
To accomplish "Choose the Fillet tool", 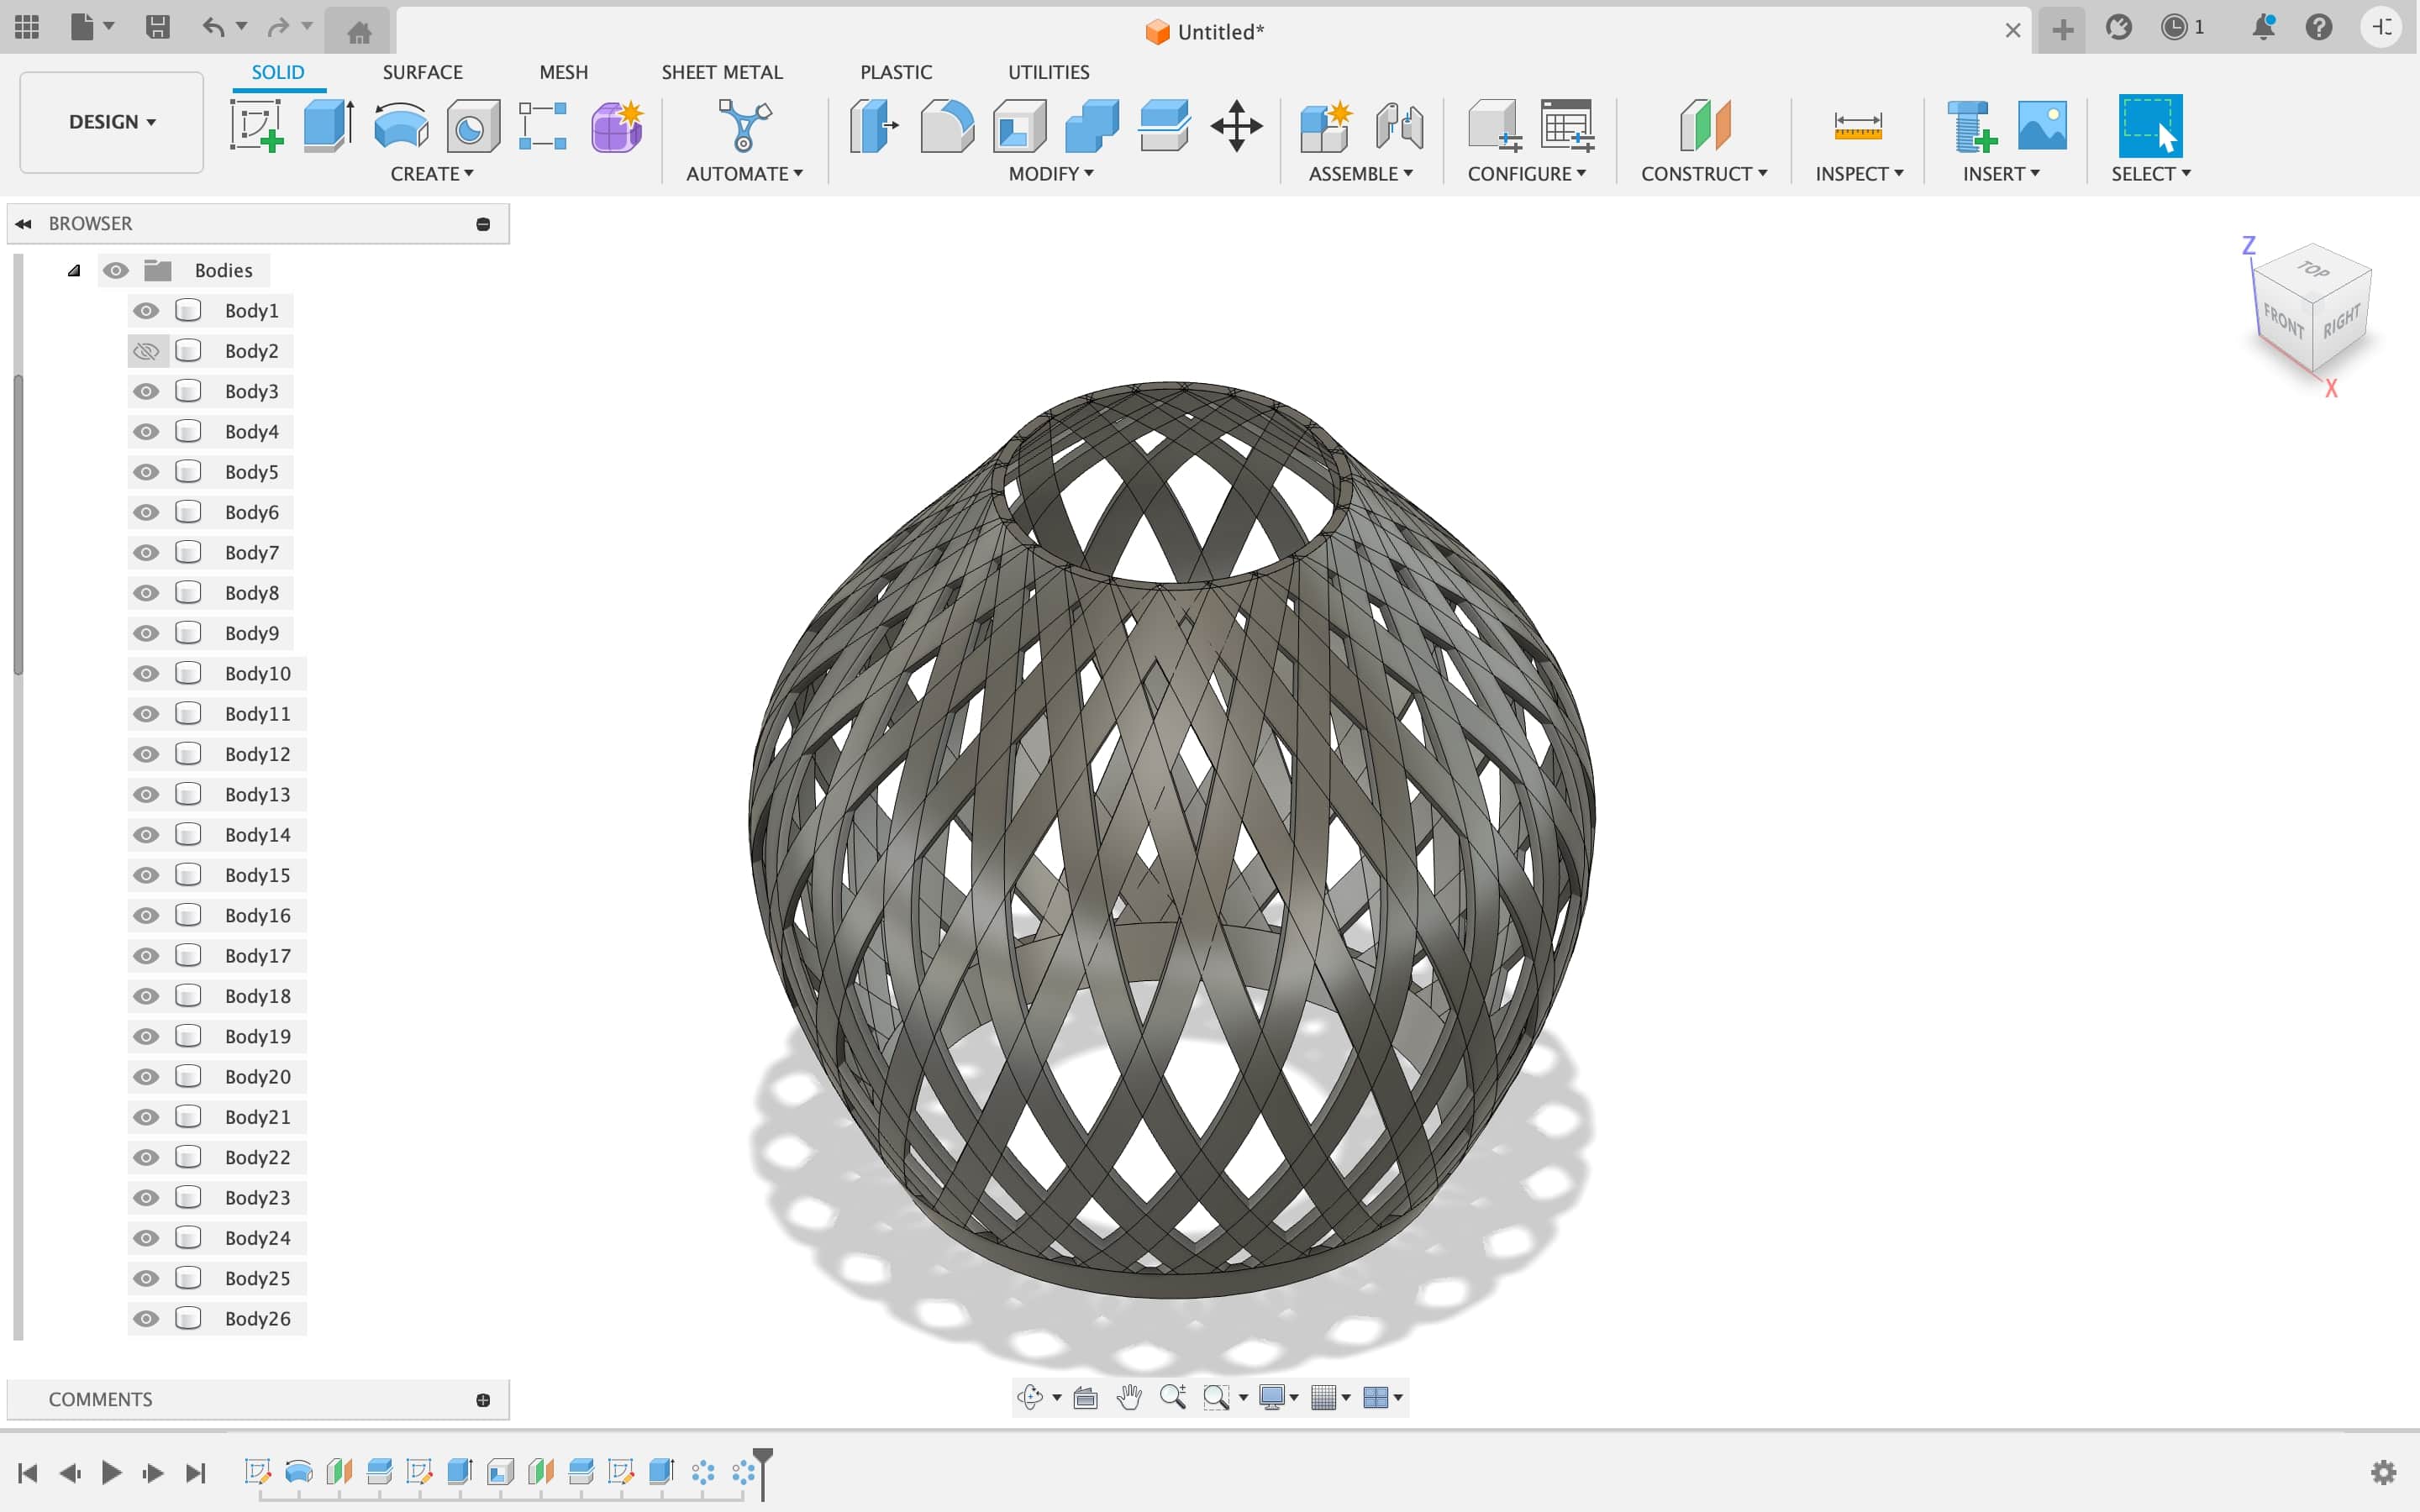I will coord(946,126).
